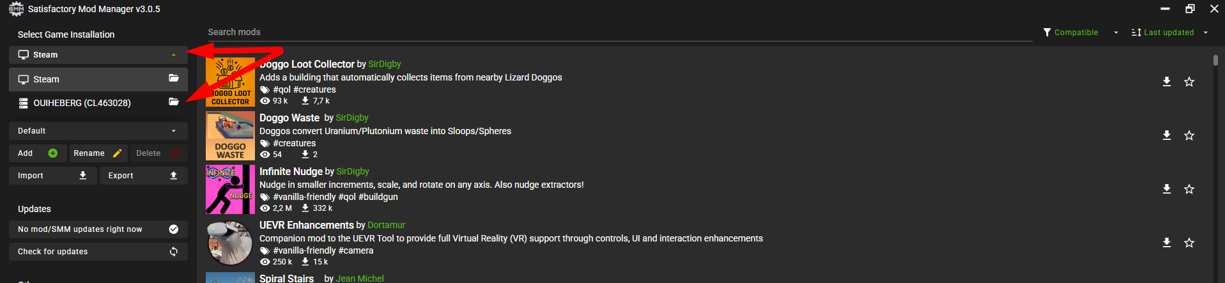
Task: Expand the Compatible filter dropdown
Action: pos(1116,33)
